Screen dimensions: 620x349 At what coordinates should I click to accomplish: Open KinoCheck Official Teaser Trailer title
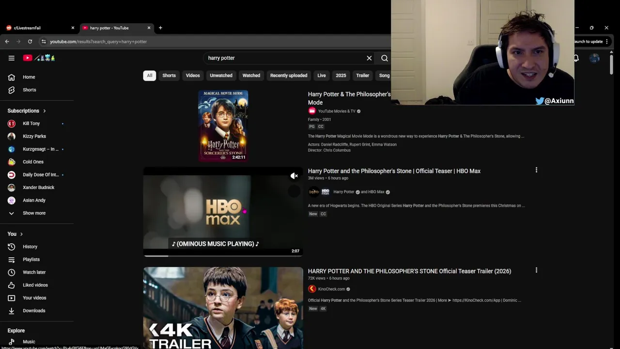[x=409, y=271]
